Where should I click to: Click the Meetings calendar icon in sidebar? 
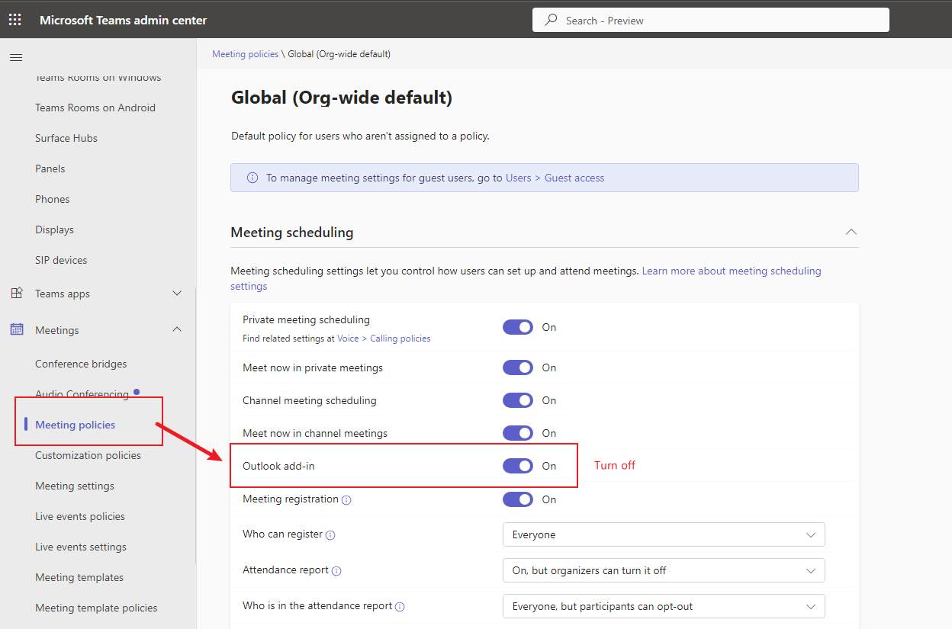coord(15,329)
